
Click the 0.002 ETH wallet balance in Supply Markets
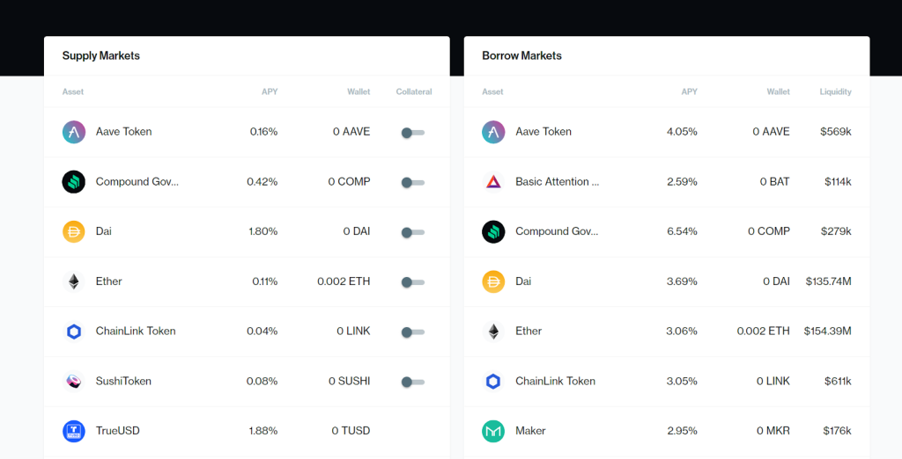pos(344,281)
